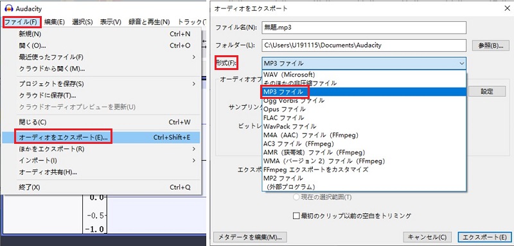Choose 開く(O)... menu entry

(x=101, y=46)
